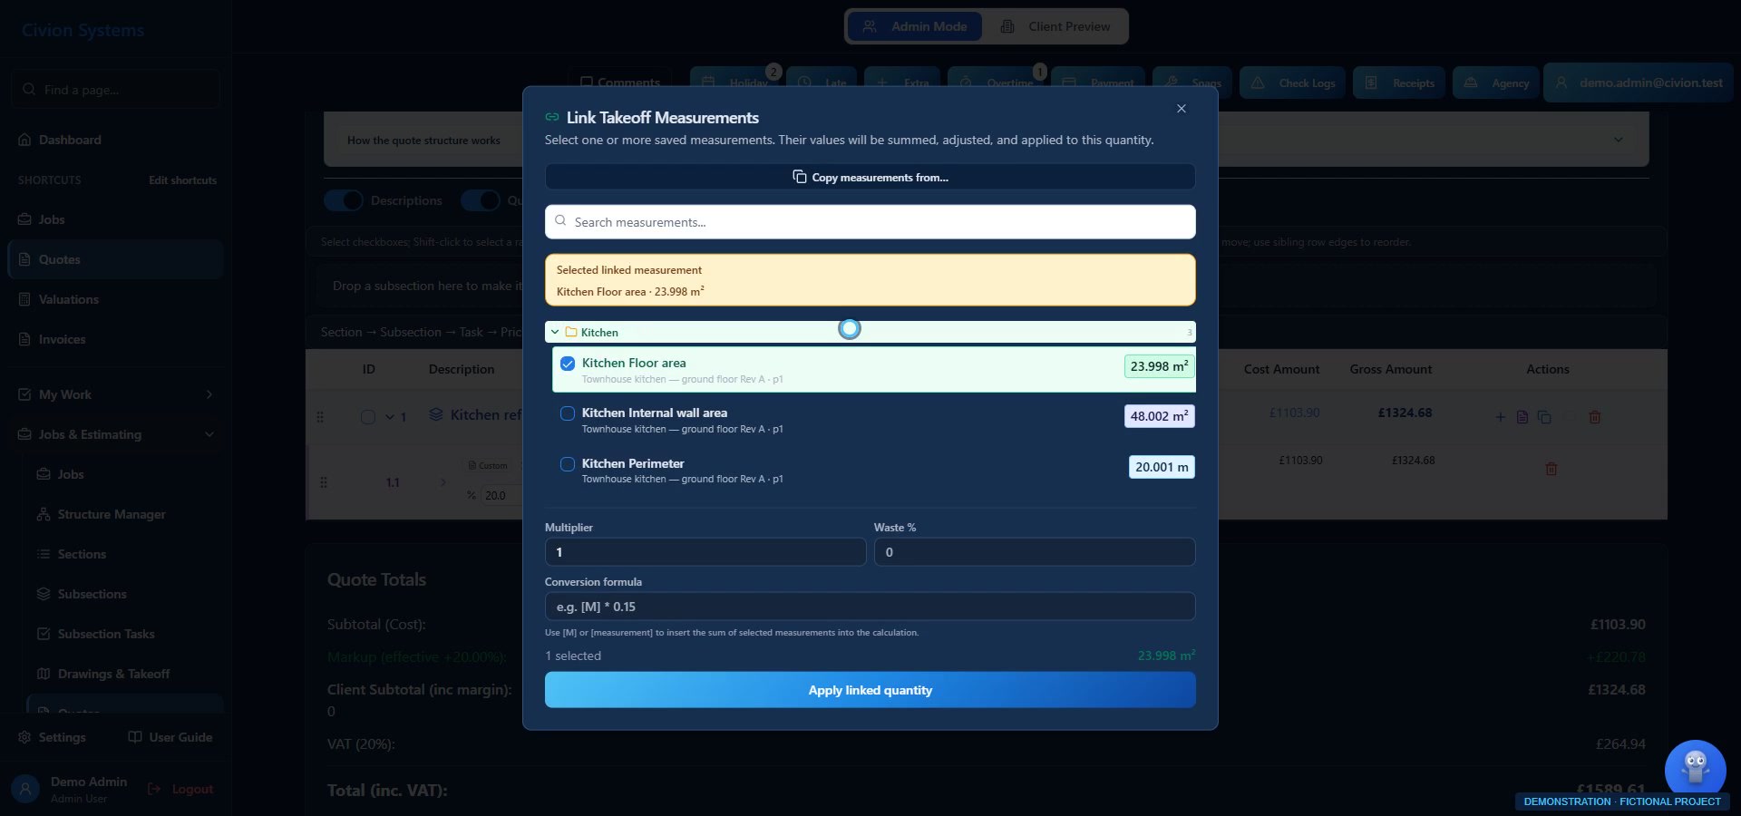Image resolution: width=1741 pixels, height=816 pixels.
Task: Open Settings gear in sidebar
Action: coord(53,737)
